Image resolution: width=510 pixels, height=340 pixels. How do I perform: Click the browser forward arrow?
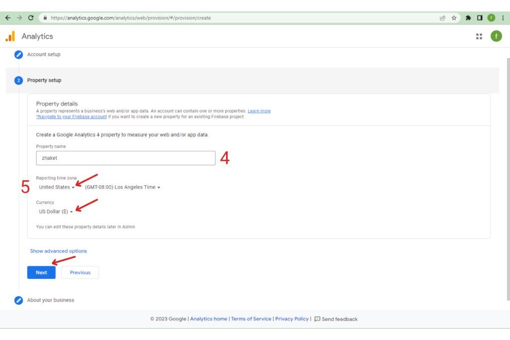coord(19,18)
